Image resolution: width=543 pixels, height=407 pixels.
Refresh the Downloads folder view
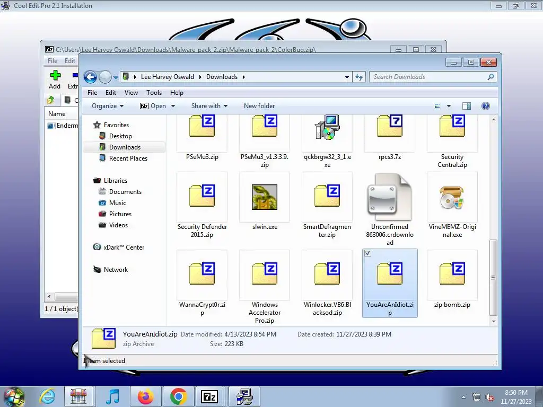(x=359, y=77)
